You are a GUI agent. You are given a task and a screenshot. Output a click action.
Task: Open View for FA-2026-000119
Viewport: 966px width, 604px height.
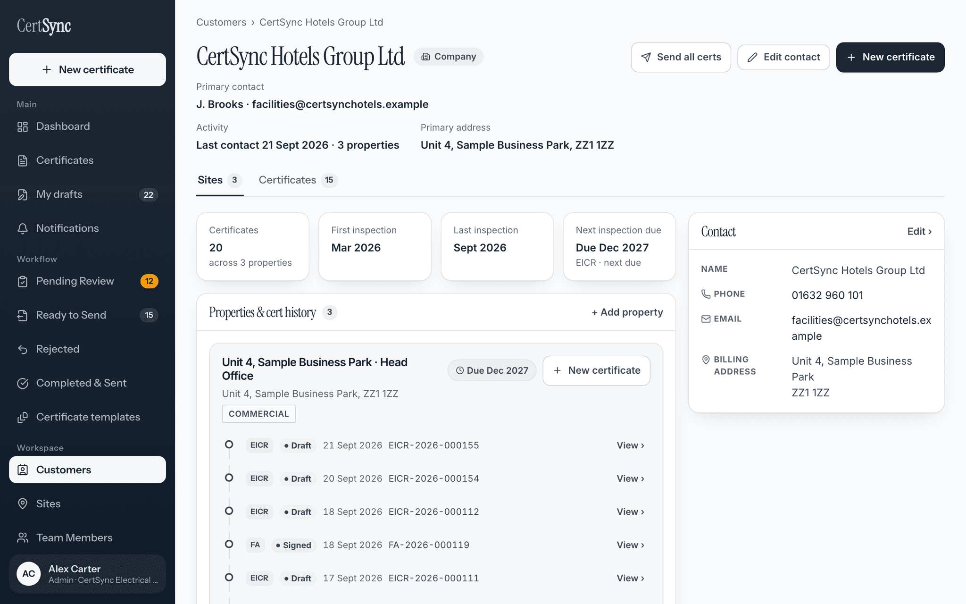[x=630, y=545]
